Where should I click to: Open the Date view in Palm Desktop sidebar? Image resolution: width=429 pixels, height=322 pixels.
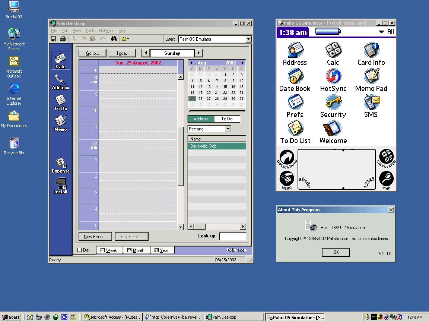coord(60,60)
